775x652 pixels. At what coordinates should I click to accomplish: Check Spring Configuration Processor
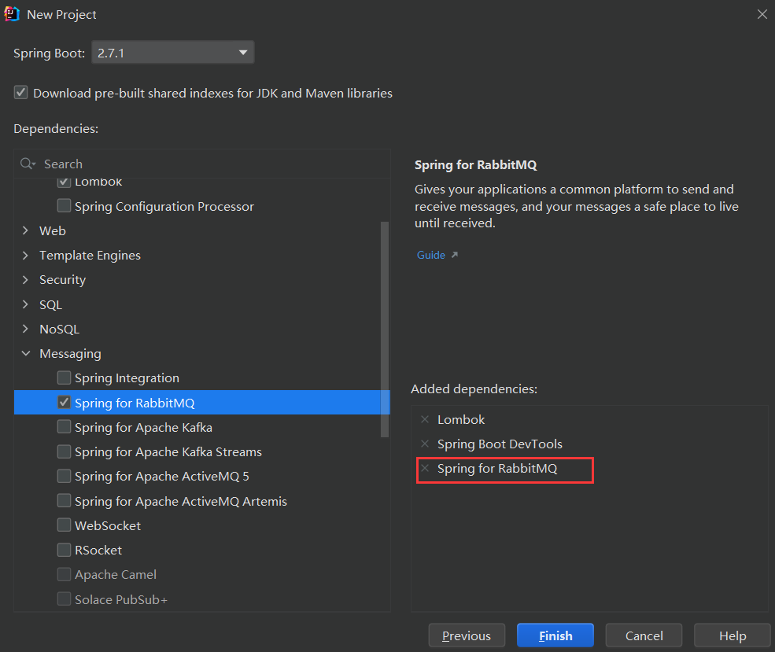pos(64,205)
